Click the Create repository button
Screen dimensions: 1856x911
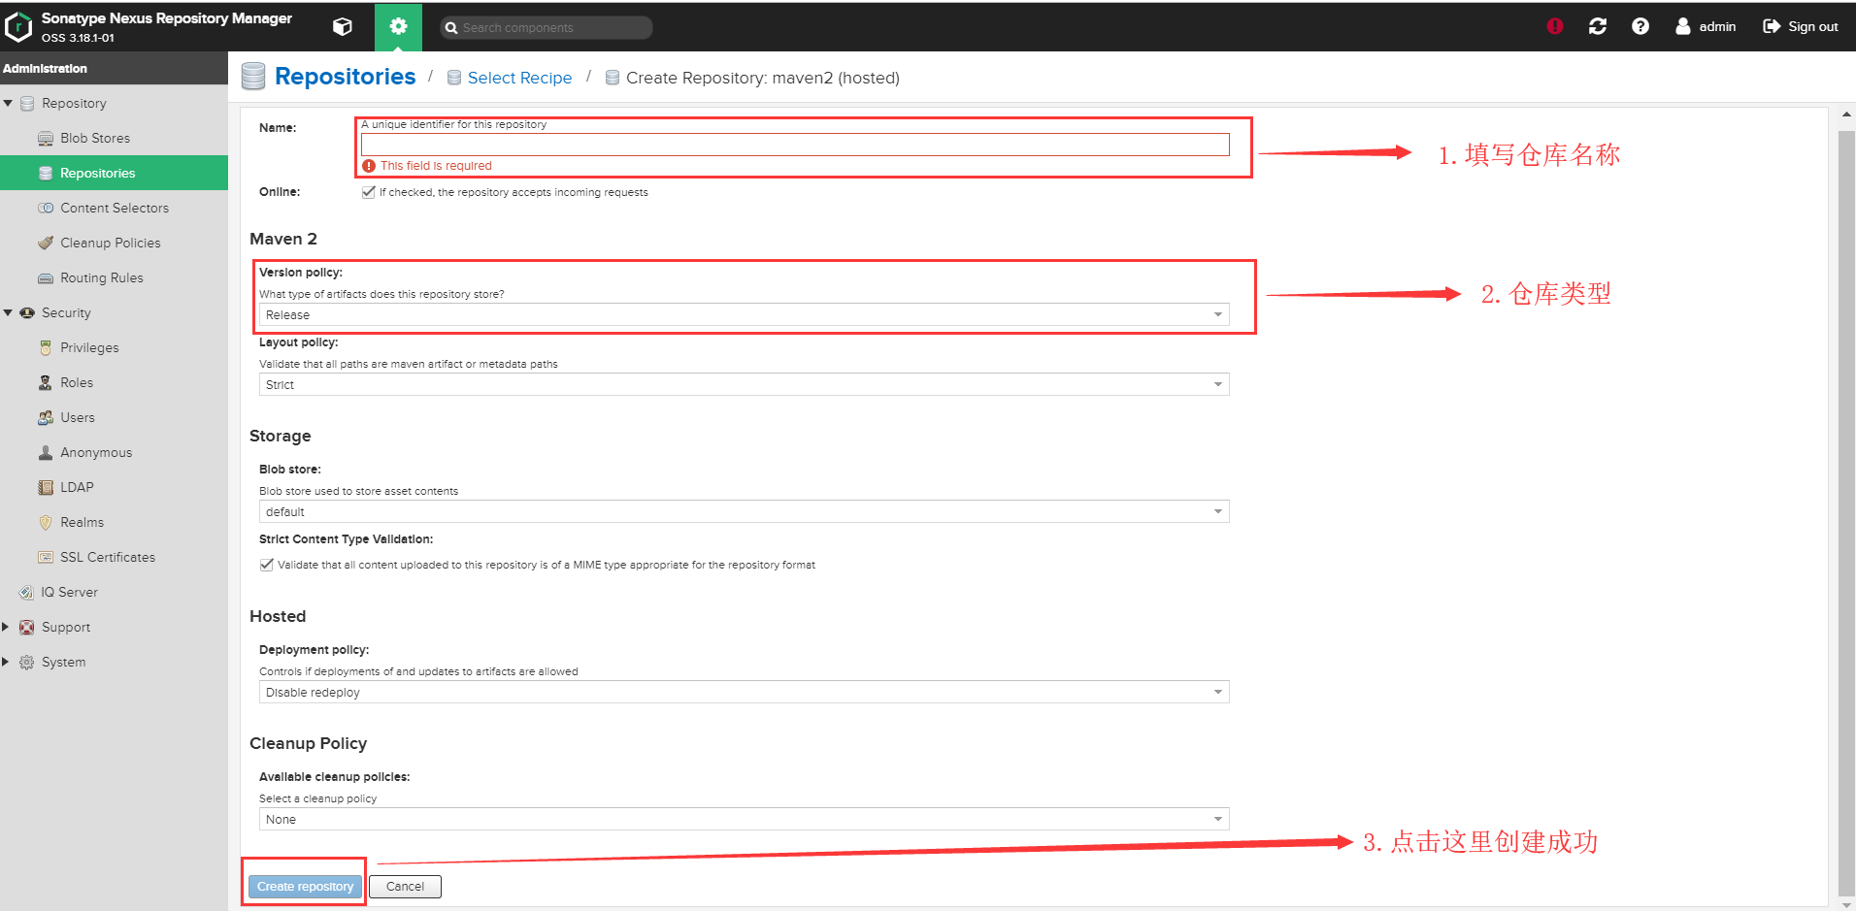[305, 887]
